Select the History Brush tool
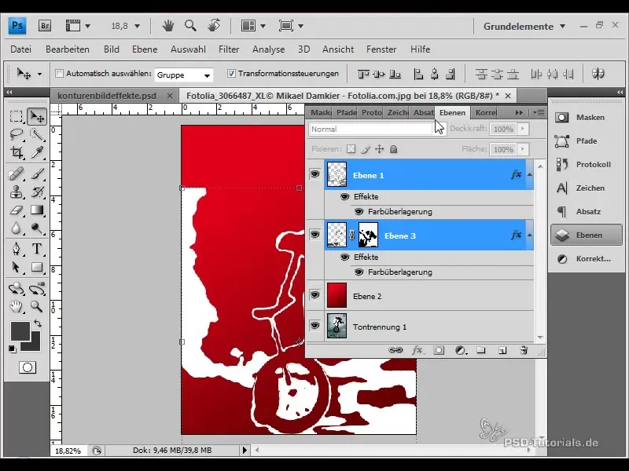 pyautogui.click(x=37, y=192)
